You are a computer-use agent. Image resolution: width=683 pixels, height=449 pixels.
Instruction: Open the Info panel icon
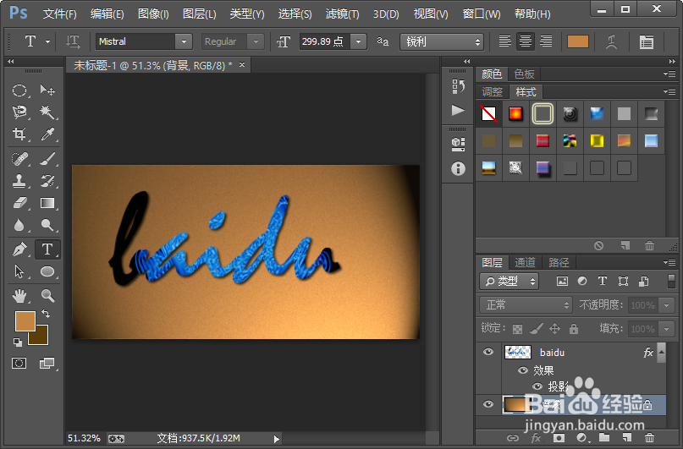458,168
